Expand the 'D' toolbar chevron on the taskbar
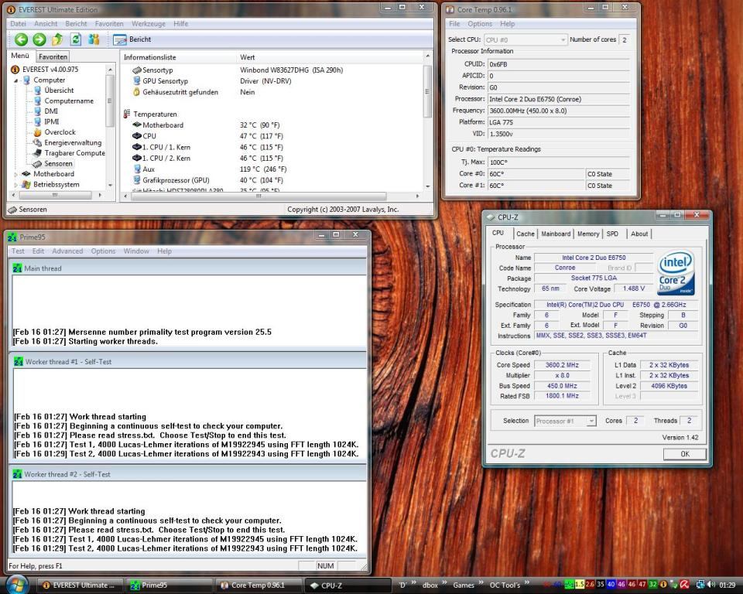 click(413, 582)
